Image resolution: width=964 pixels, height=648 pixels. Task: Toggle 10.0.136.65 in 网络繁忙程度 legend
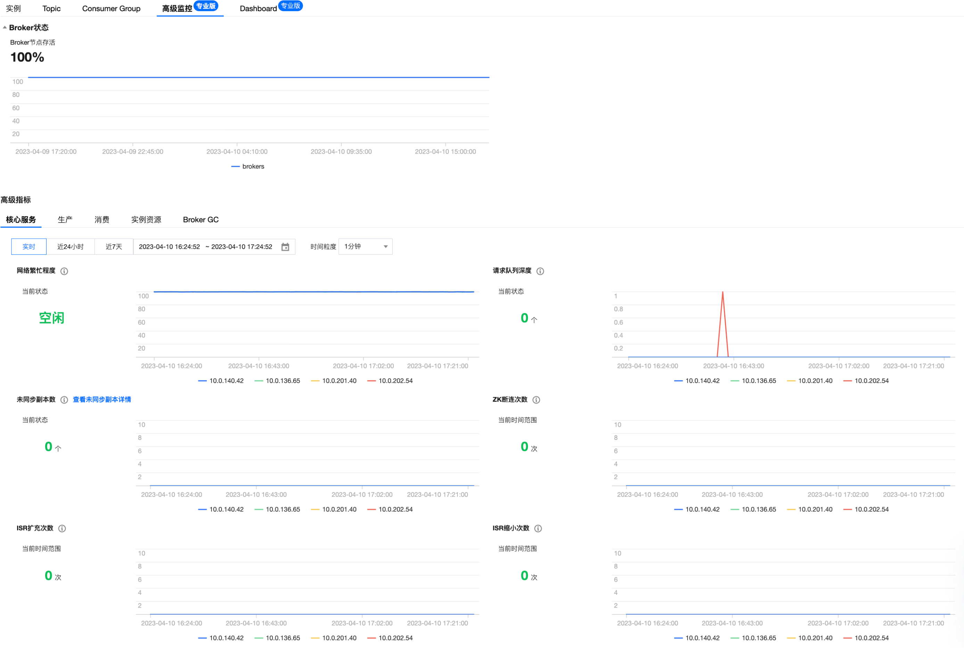click(x=277, y=380)
